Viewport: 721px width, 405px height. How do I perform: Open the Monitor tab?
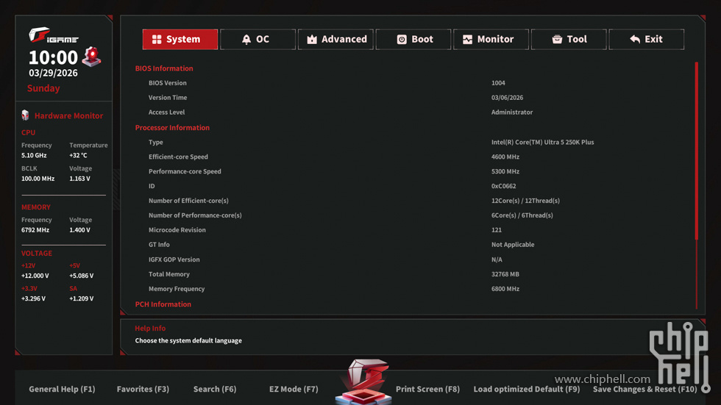click(x=491, y=39)
